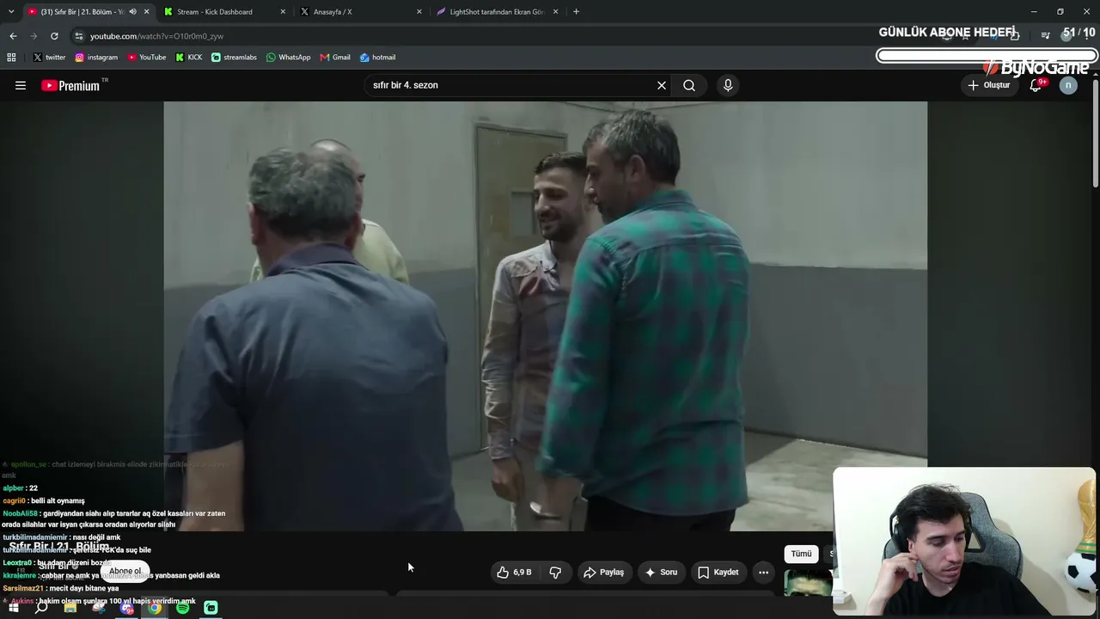
Task: Open the twitter bookmark
Action: click(x=50, y=58)
